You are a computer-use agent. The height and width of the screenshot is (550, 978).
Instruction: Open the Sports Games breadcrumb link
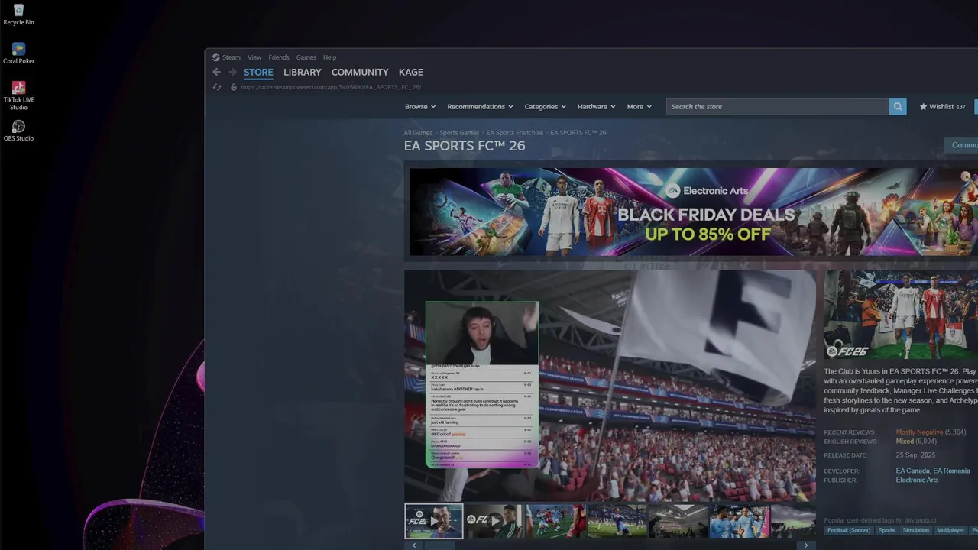point(459,133)
